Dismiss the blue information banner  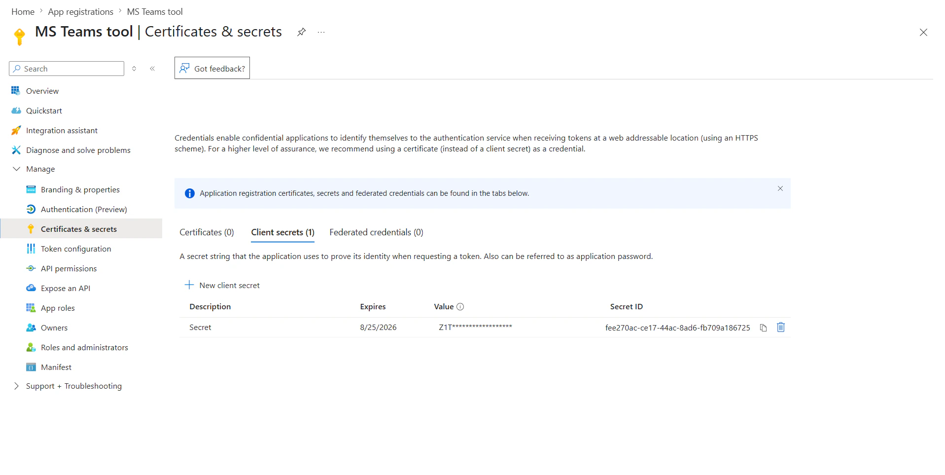click(780, 188)
